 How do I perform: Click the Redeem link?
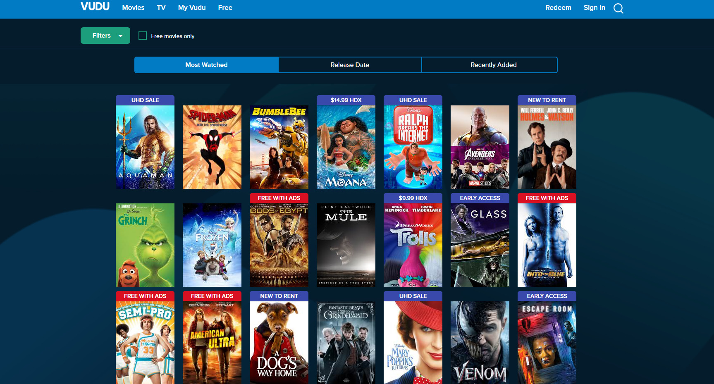click(x=558, y=7)
